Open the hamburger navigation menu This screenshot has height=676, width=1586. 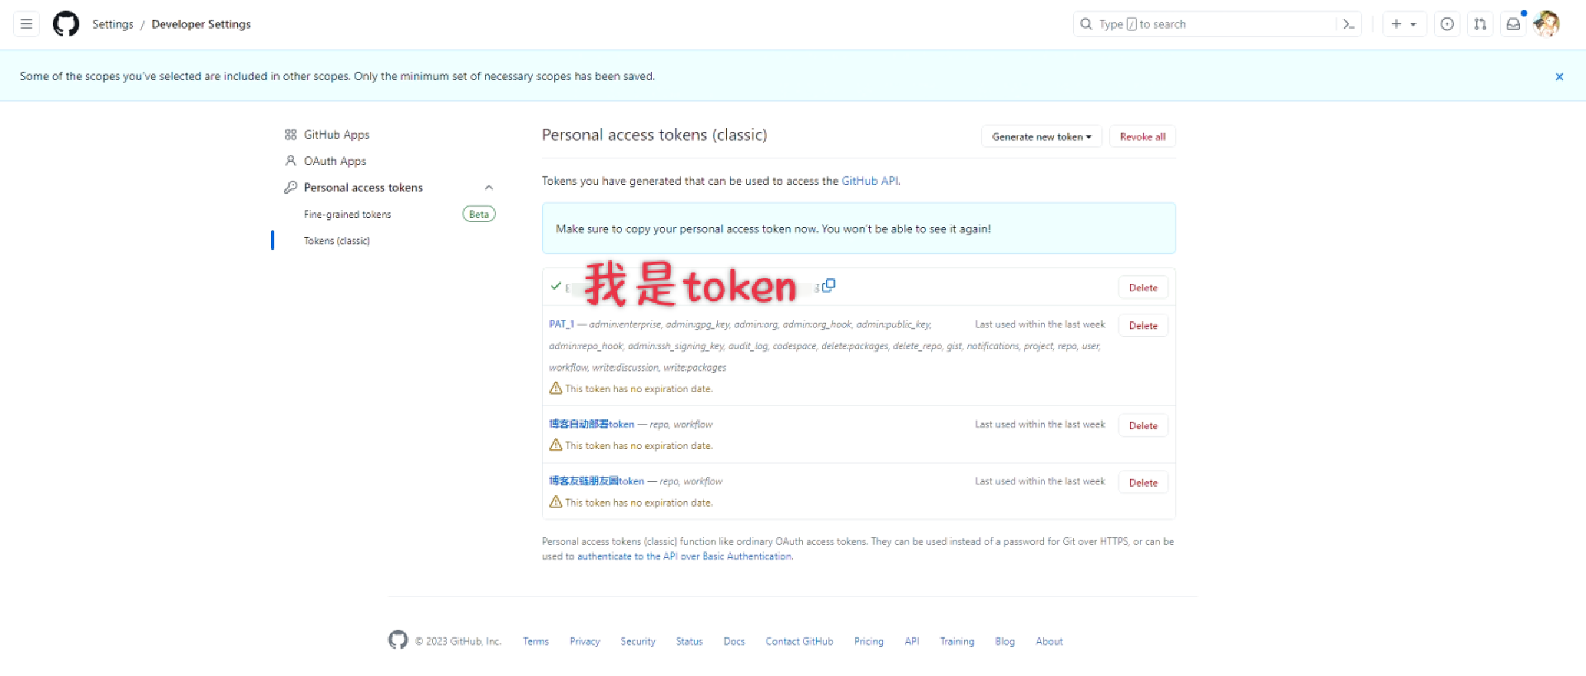[26, 24]
